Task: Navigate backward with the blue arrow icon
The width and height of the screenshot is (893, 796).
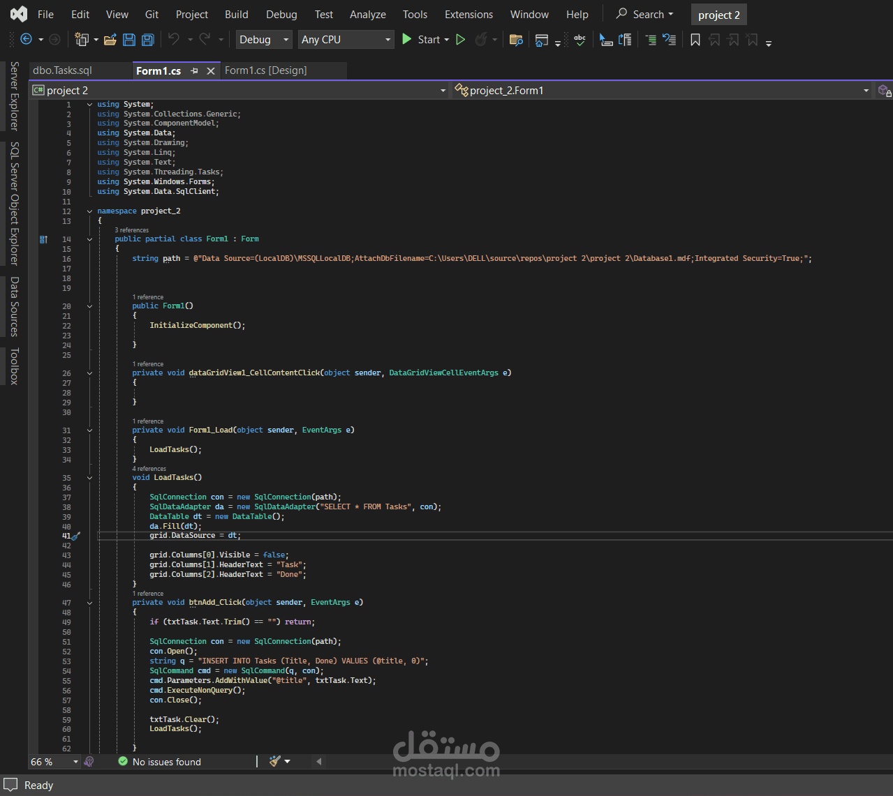Action: (x=27, y=40)
